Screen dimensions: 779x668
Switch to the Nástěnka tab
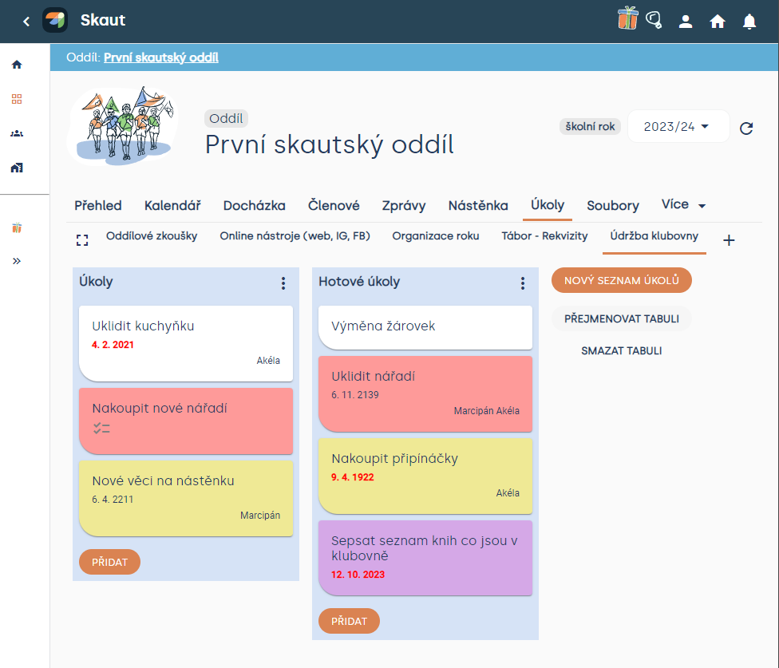tap(478, 206)
